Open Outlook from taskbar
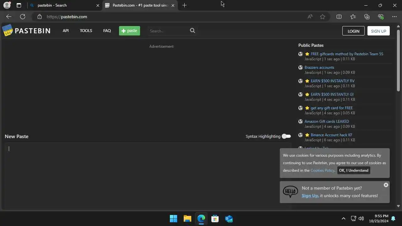Image resolution: width=402 pixels, height=226 pixels. pyautogui.click(x=229, y=218)
